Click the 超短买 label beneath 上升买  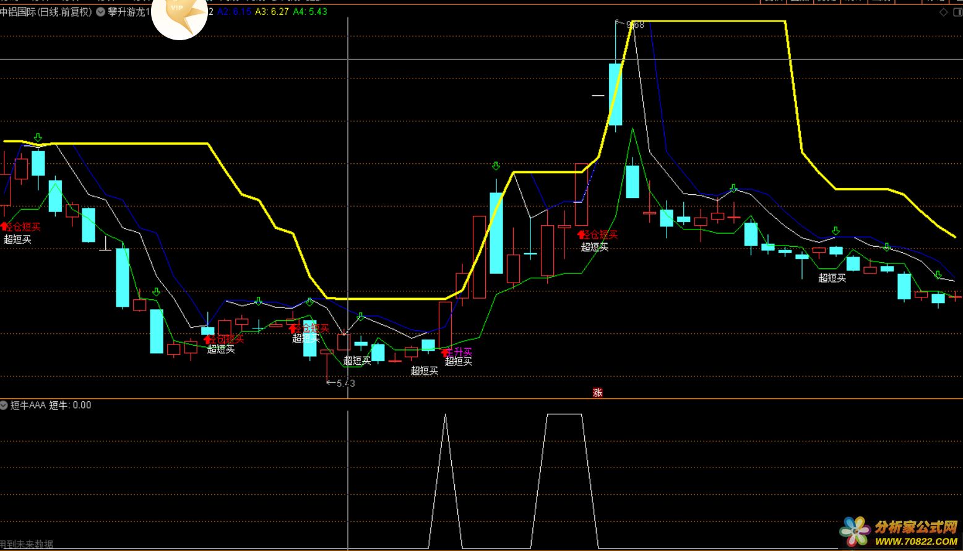[459, 362]
